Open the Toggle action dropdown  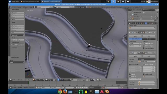(16, 62)
